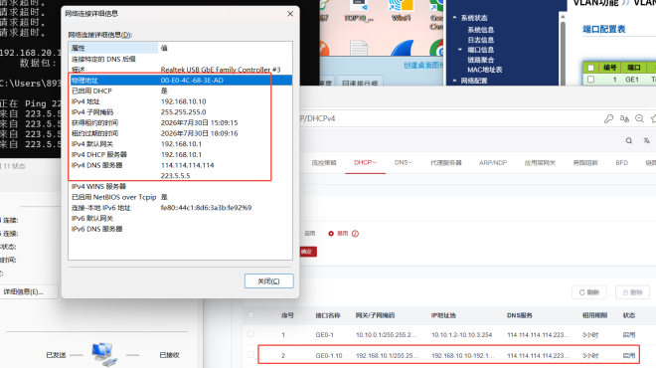Viewport: 656px width, 368px height.
Task: Select the IPv4 DNS 服务器 114.114.114.114 row
Action: click(180, 165)
